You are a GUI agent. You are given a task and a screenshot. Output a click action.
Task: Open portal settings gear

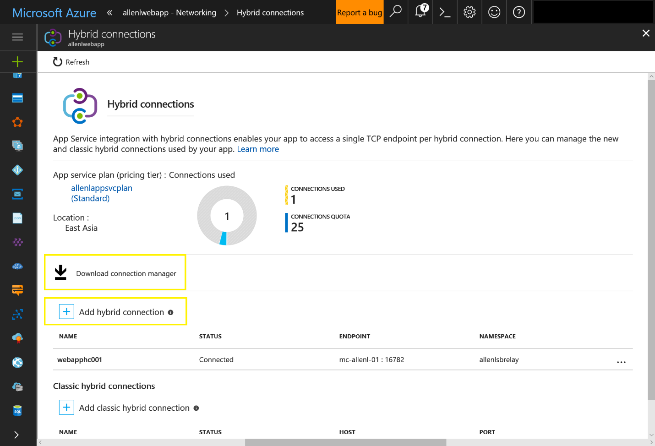[x=469, y=12]
